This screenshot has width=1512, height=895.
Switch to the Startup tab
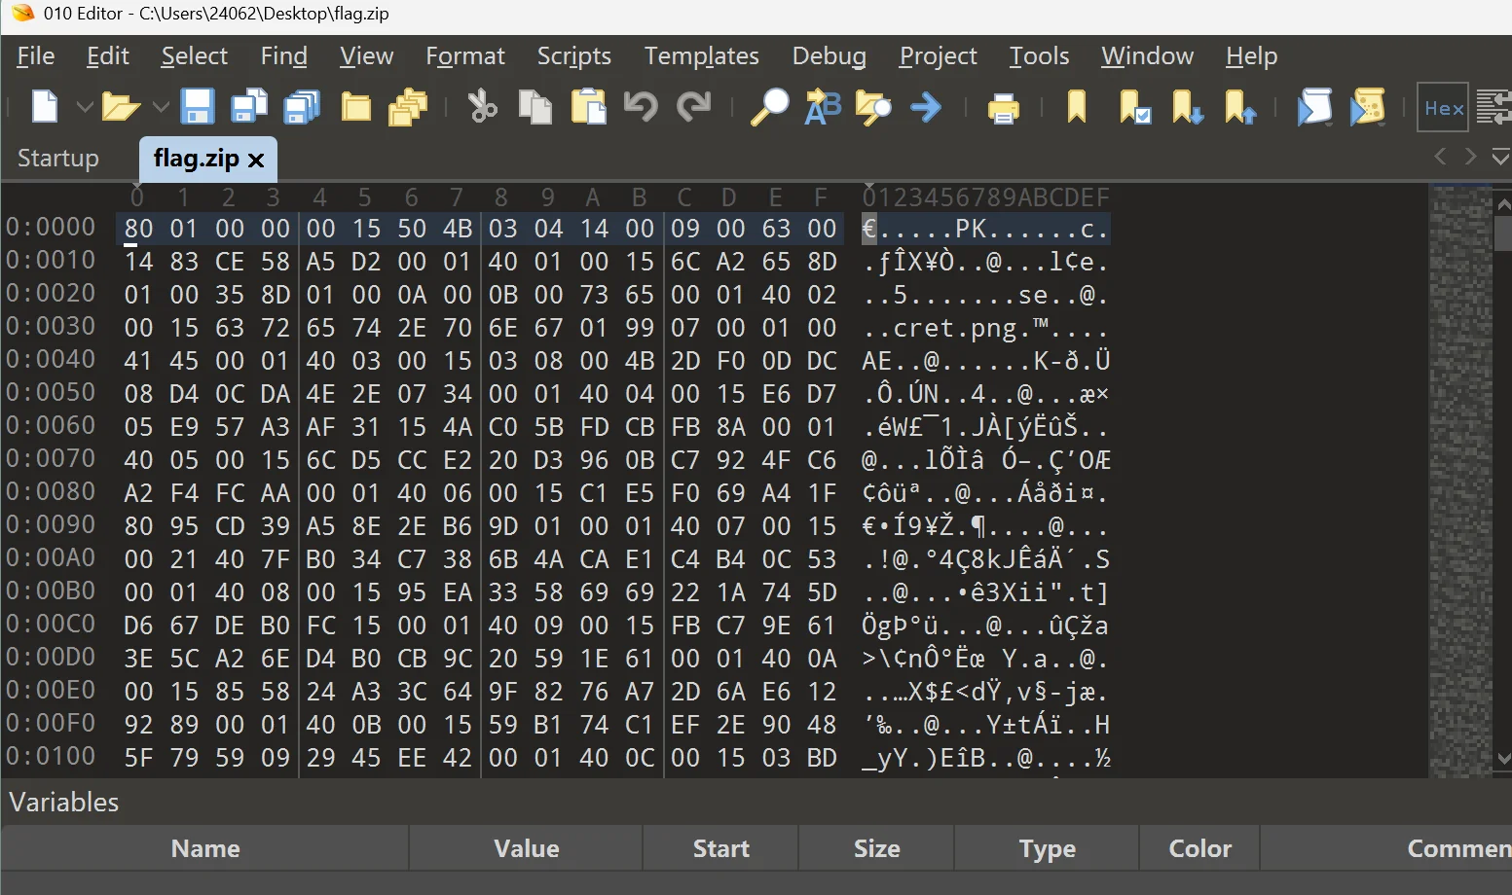(58, 158)
